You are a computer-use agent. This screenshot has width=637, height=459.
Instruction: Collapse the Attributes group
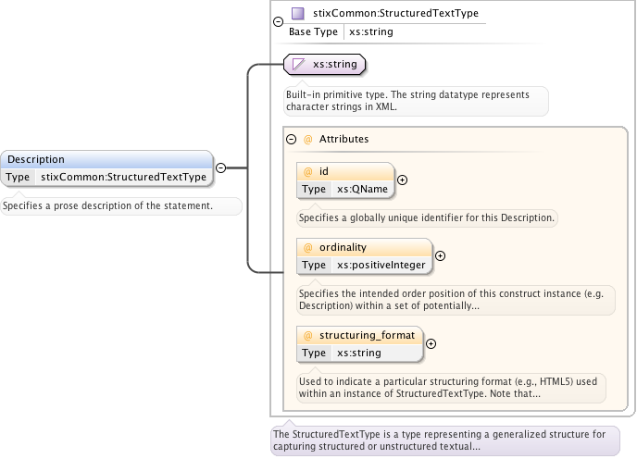click(x=292, y=139)
